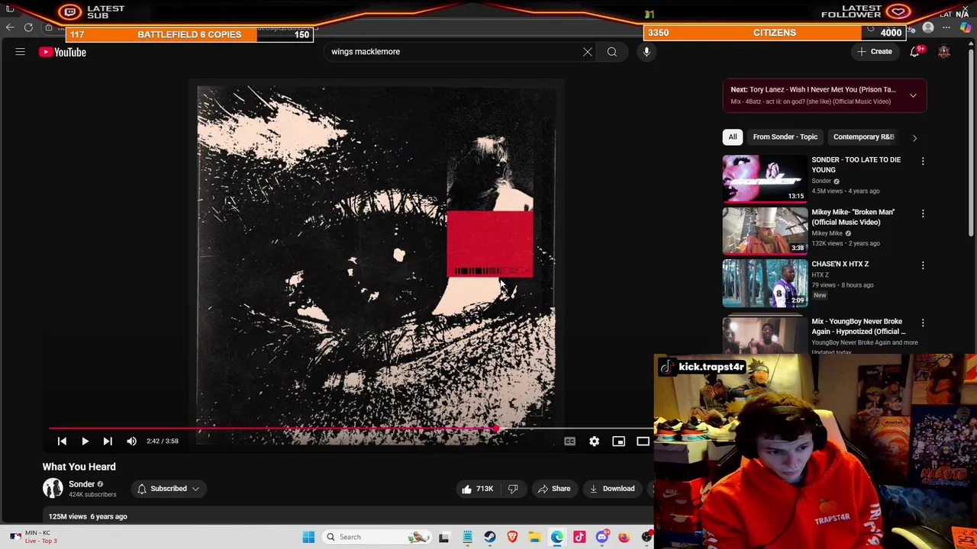Share this video
The height and width of the screenshot is (549, 977).
pos(553,489)
